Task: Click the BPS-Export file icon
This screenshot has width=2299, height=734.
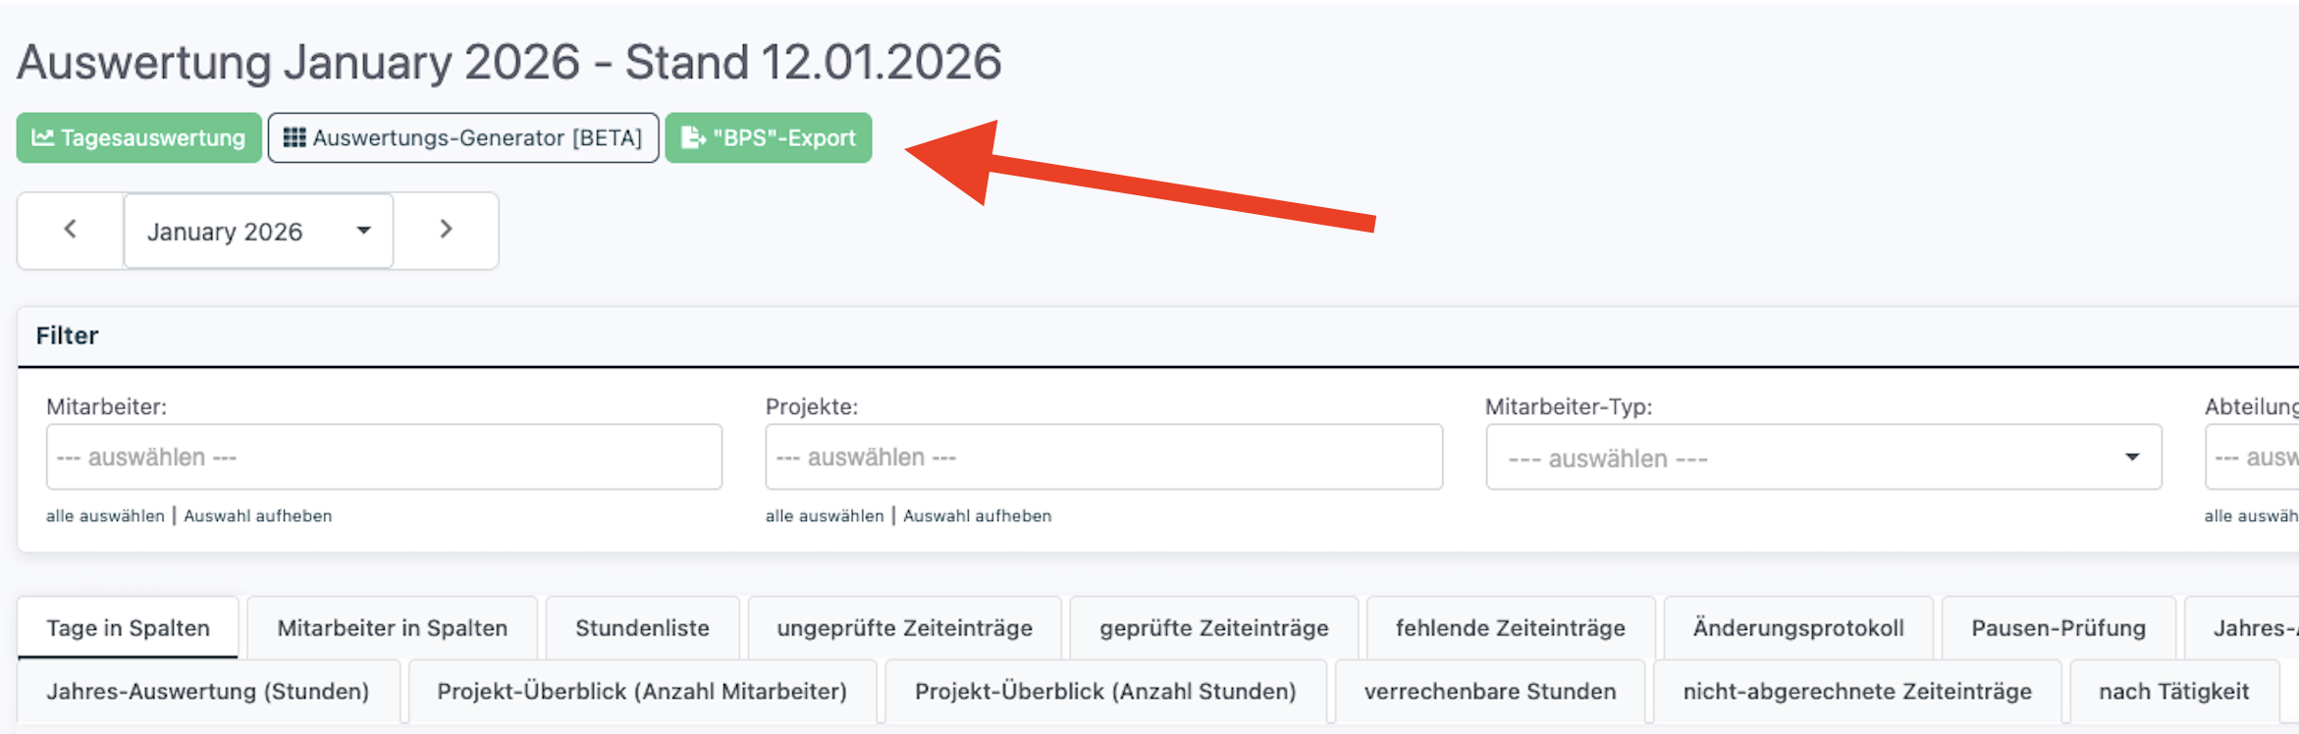Action: coord(693,137)
